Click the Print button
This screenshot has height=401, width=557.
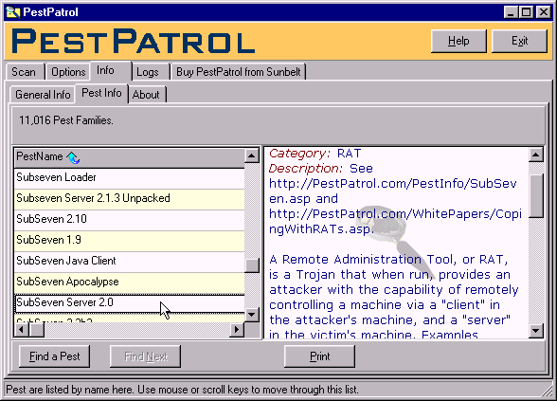click(x=320, y=356)
